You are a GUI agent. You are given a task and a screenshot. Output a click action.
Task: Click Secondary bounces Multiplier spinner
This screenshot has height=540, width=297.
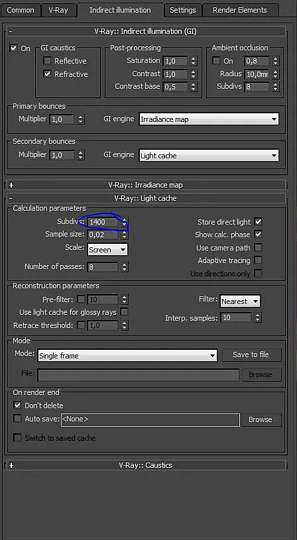pyautogui.click(x=80, y=155)
